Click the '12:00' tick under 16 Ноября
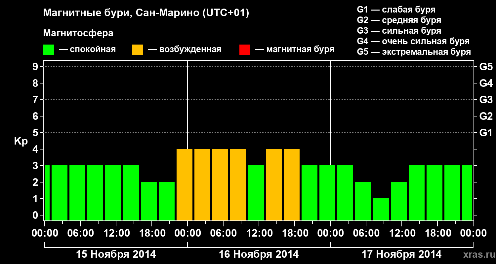 coord(259,233)
